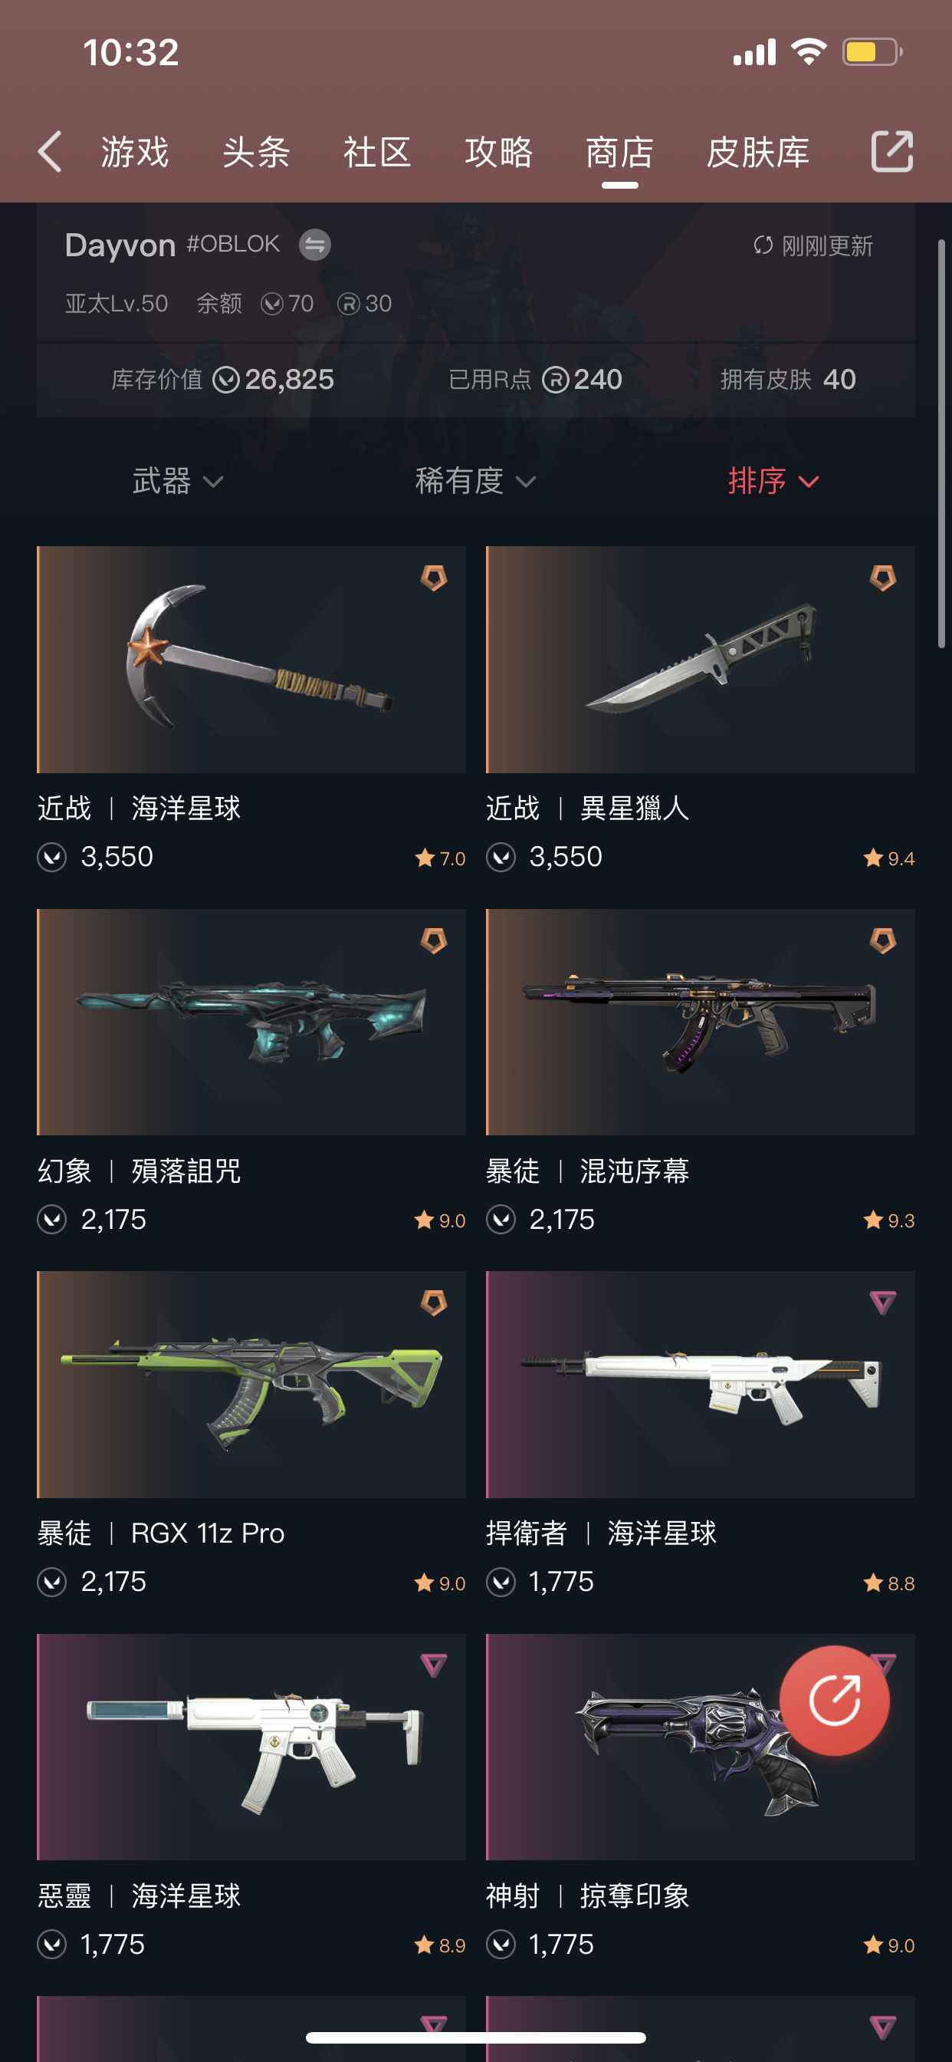Switch to the 皮肤库 tab
The image size is (952, 2062).
point(757,152)
